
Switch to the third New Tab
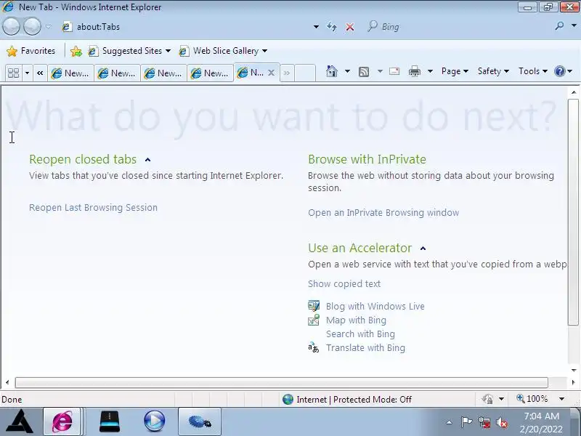(x=163, y=73)
